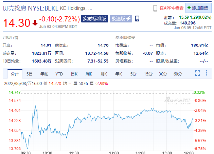The image size is (214, 154).
Task: Select the 30分 chart tab
Action: (x=163, y=74)
